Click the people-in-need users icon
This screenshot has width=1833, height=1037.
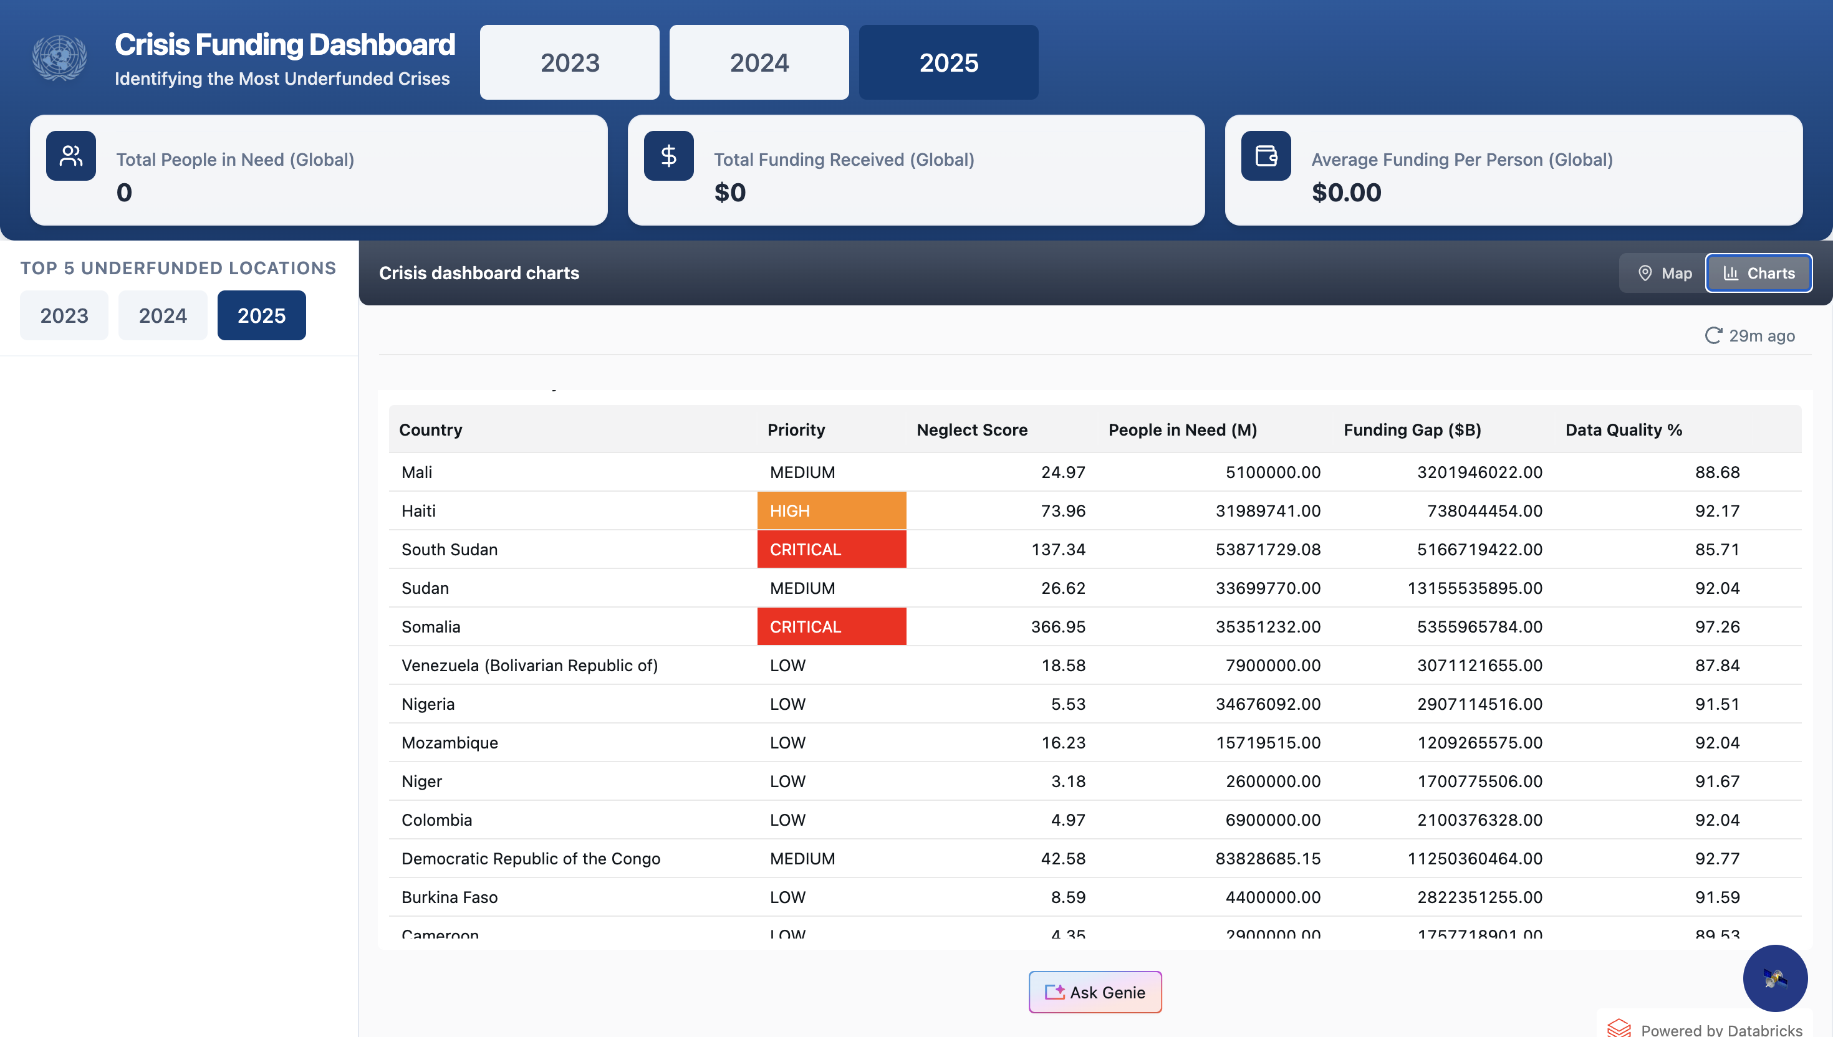pyautogui.click(x=71, y=156)
